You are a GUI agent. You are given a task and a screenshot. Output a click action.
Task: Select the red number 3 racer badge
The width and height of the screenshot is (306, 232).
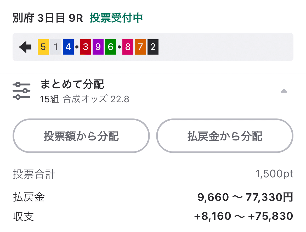pyautogui.click(x=85, y=47)
